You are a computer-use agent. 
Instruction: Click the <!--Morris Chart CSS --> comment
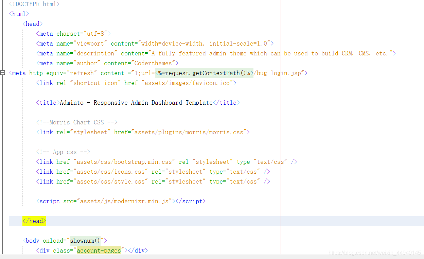(77, 122)
